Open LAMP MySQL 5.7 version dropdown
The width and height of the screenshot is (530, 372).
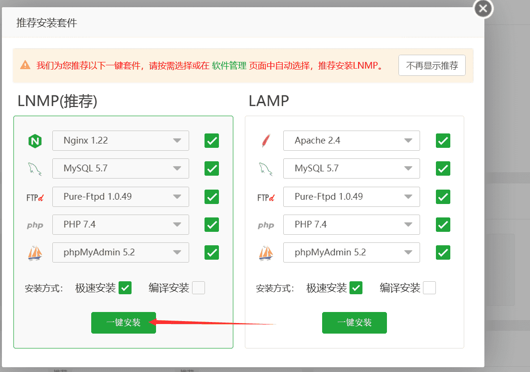pyautogui.click(x=351, y=168)
